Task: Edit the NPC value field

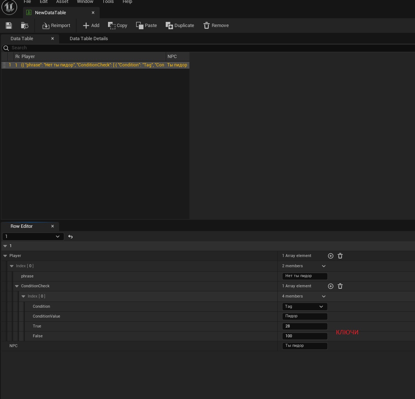Action: (305, 346)
